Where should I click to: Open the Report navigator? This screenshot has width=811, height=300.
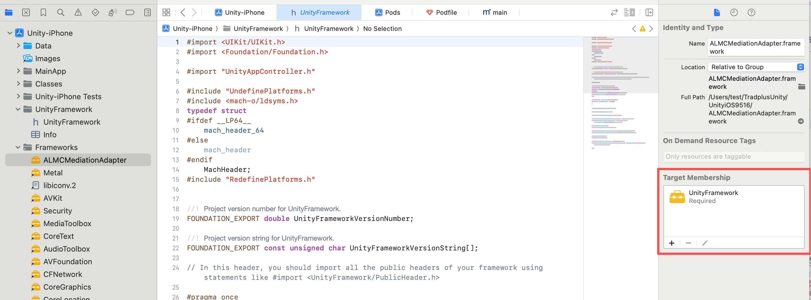(x=147, y=13)
